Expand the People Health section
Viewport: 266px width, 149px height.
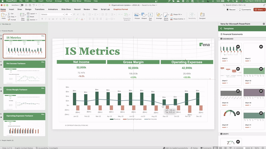pos(1,141)
